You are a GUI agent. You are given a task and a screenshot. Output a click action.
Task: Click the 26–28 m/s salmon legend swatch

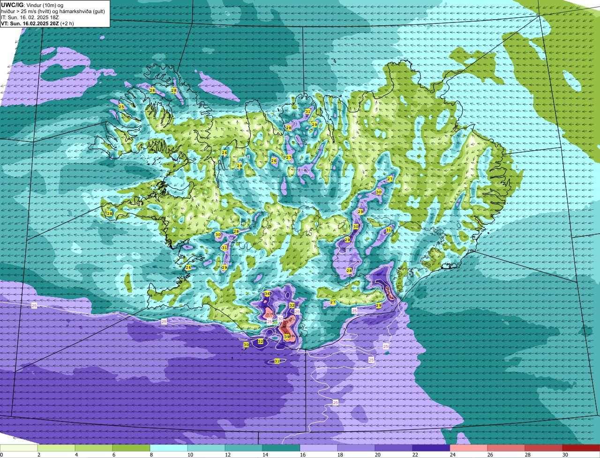click(x=506, y=448)
